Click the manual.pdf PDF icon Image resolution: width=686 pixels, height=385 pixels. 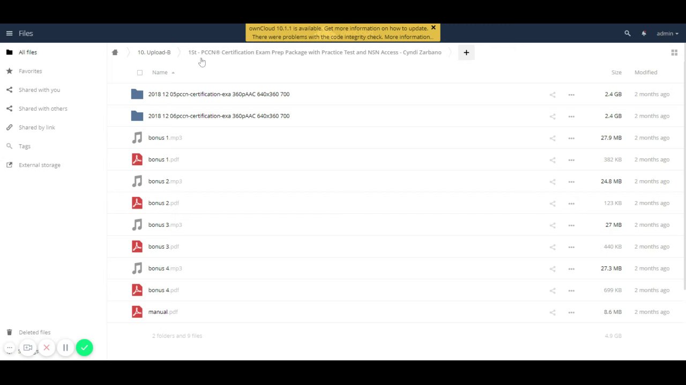[137, 312]
